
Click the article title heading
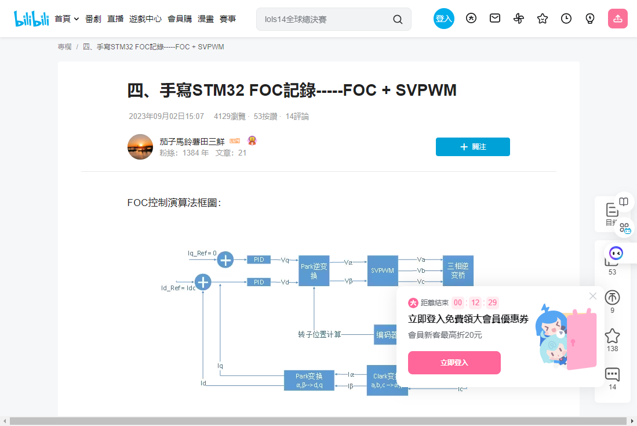292,90
